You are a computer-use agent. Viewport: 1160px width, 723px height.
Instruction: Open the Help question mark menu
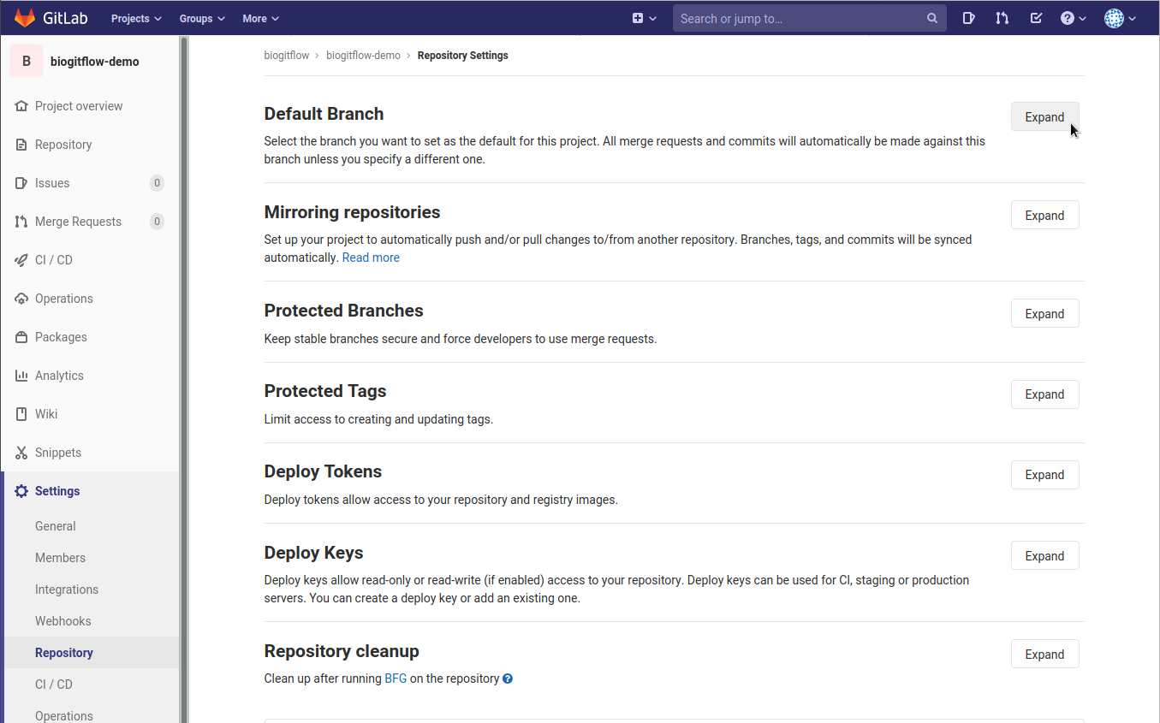(x=1073, y=18)
